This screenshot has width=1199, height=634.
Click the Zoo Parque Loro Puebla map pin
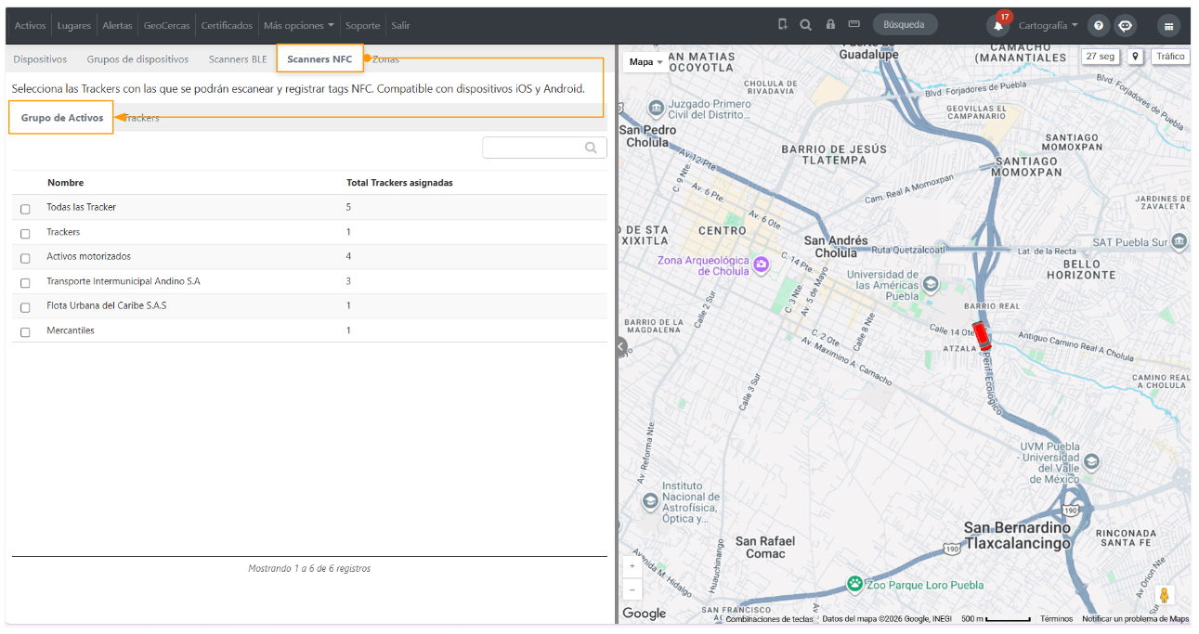click(x=854, y=584)
